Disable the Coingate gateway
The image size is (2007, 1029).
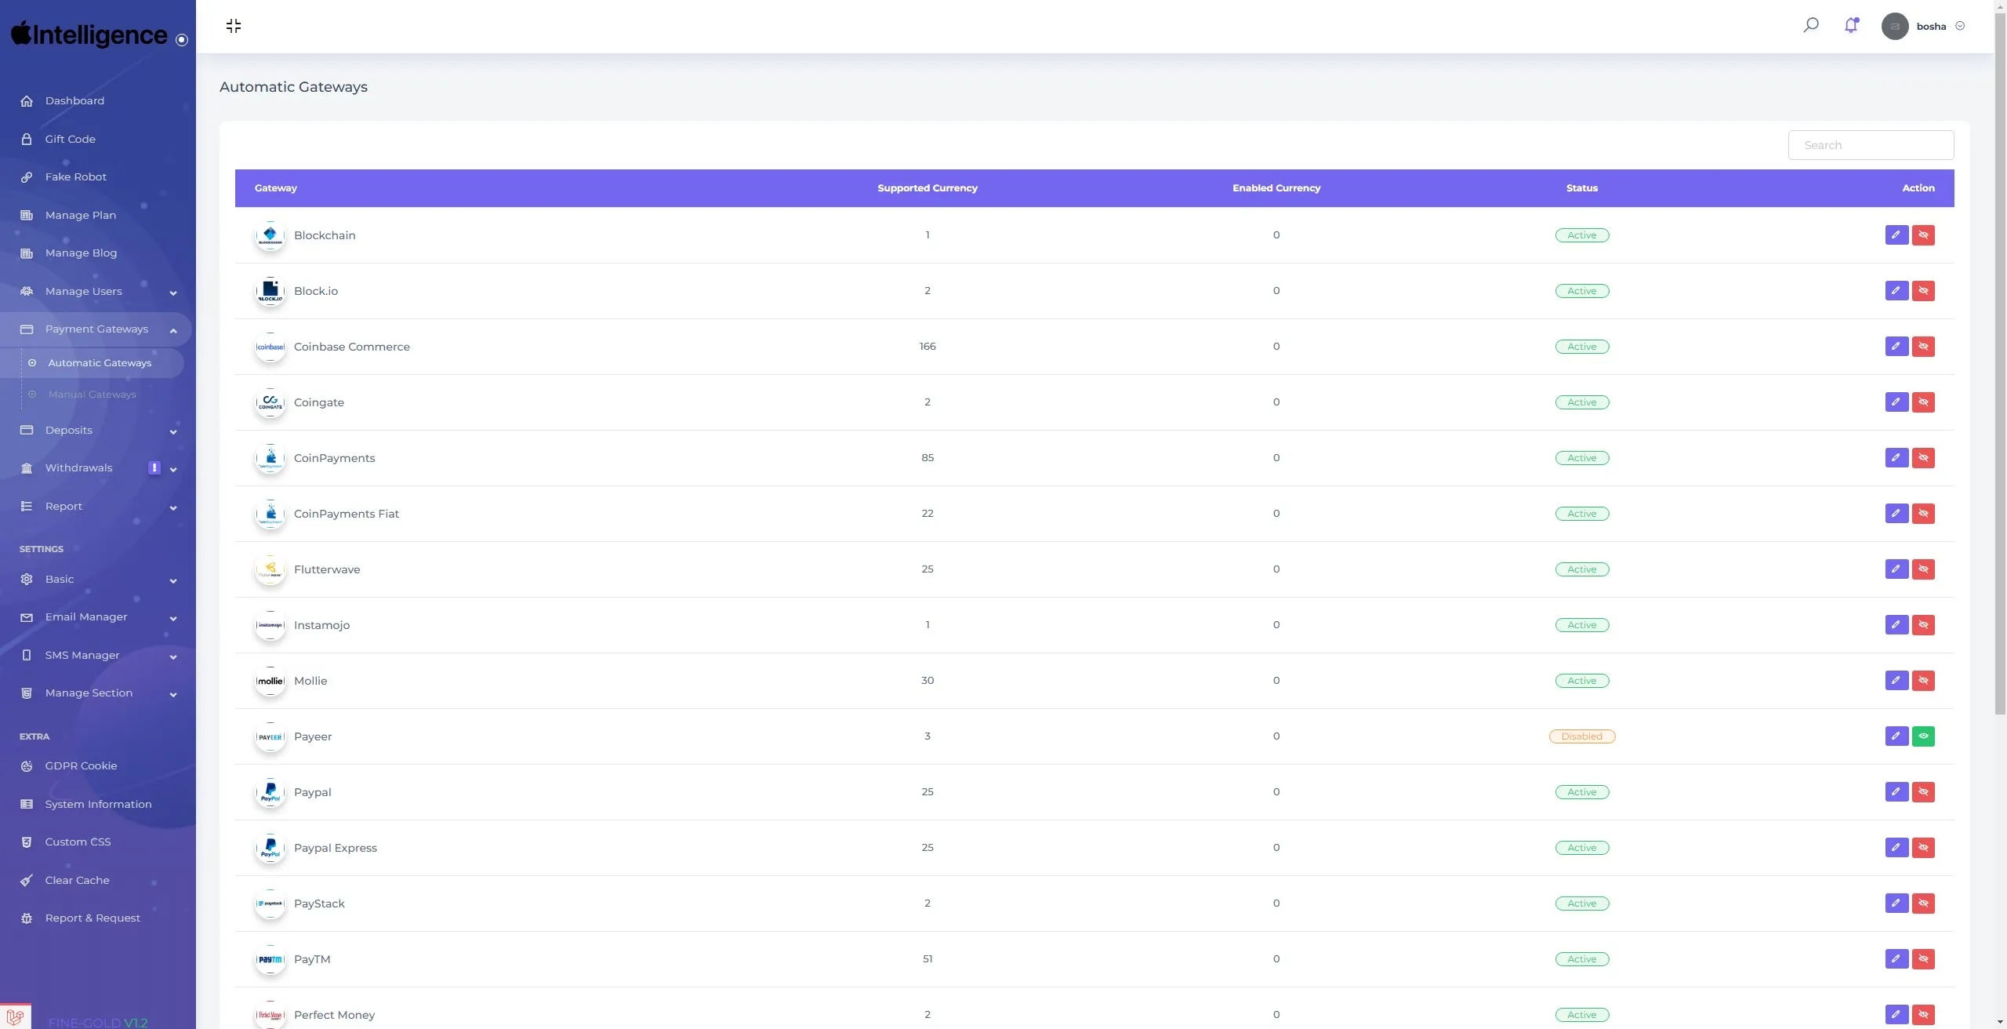(1923, 402)
